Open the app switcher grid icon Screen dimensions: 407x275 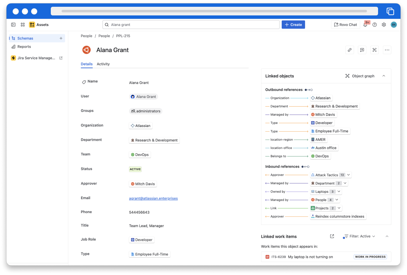(23, 25)
